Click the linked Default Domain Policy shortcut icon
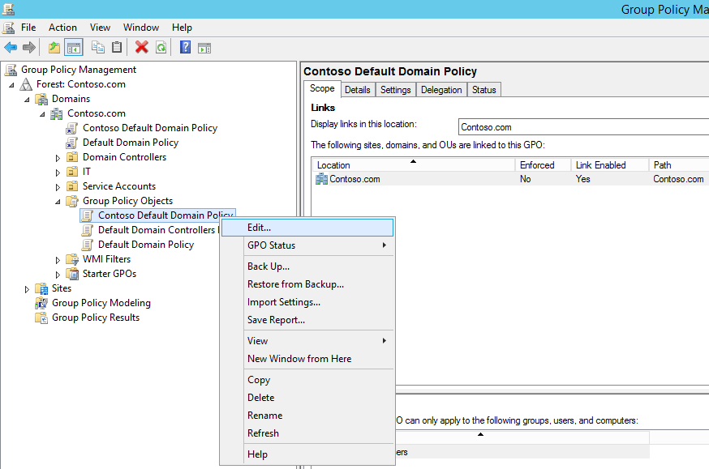Image resolution: width=709 pixels, height=469 pixels. [x=71, y=143]
